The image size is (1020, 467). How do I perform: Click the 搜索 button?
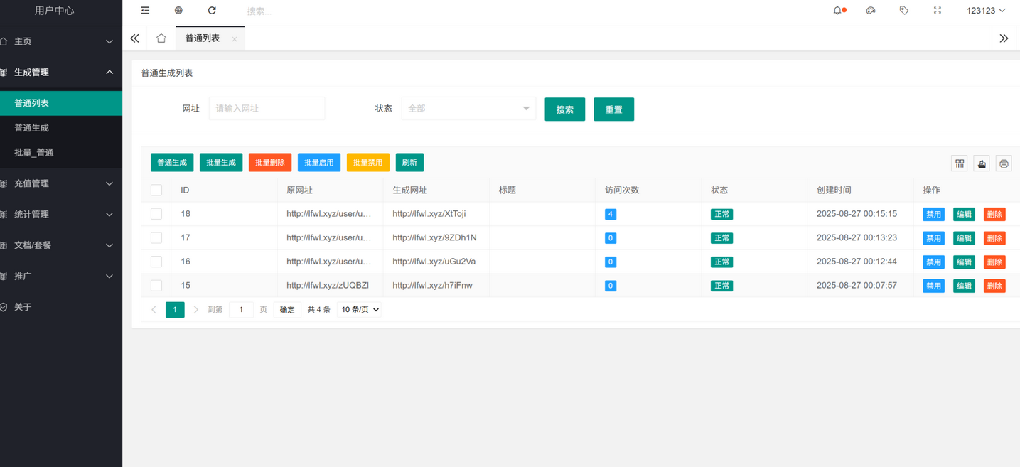coord(564,109)
